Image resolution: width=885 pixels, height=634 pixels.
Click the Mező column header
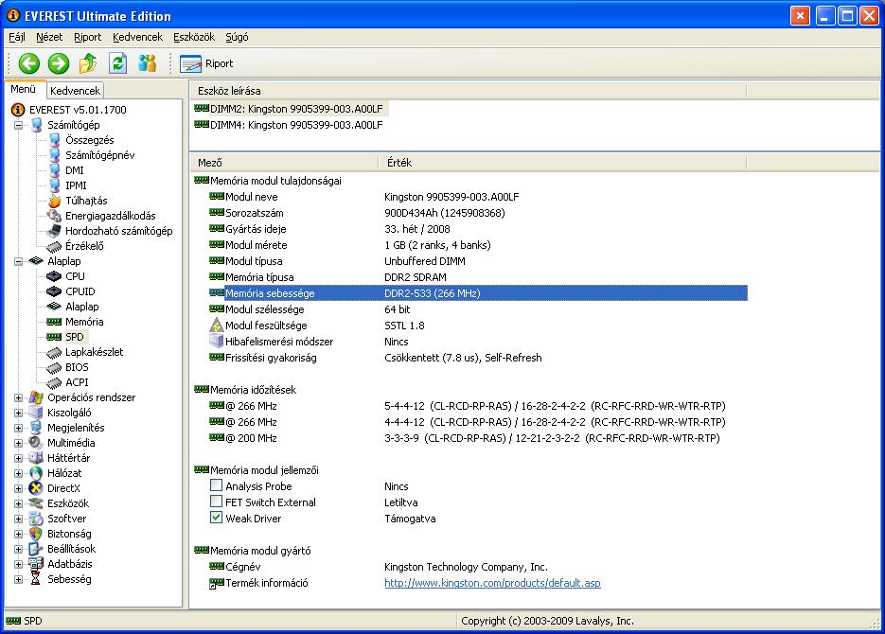tap(285, 163)
